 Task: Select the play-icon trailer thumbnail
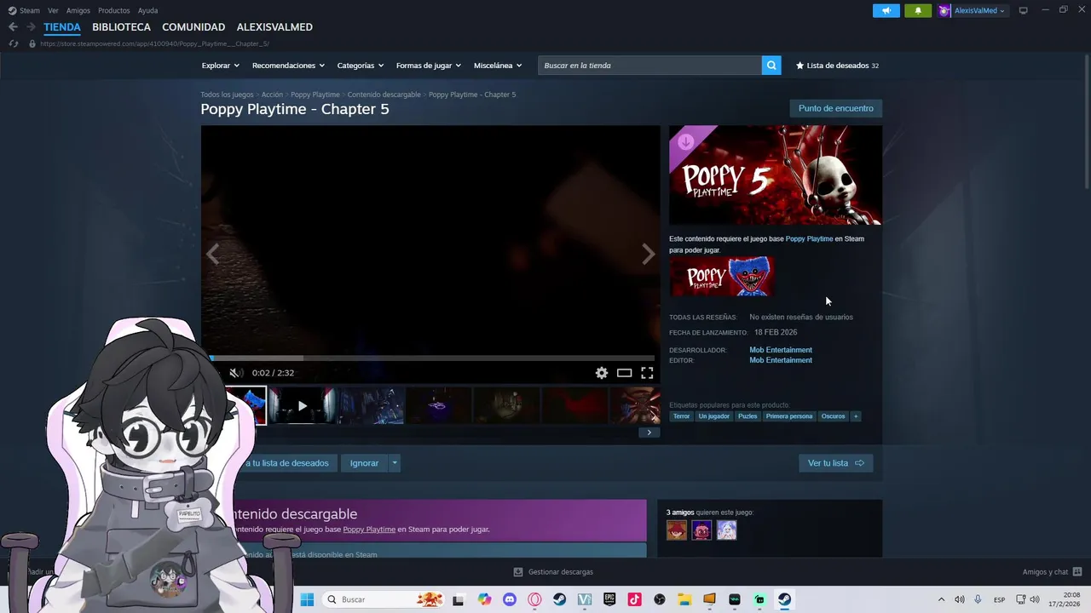(x=302, y=406)
